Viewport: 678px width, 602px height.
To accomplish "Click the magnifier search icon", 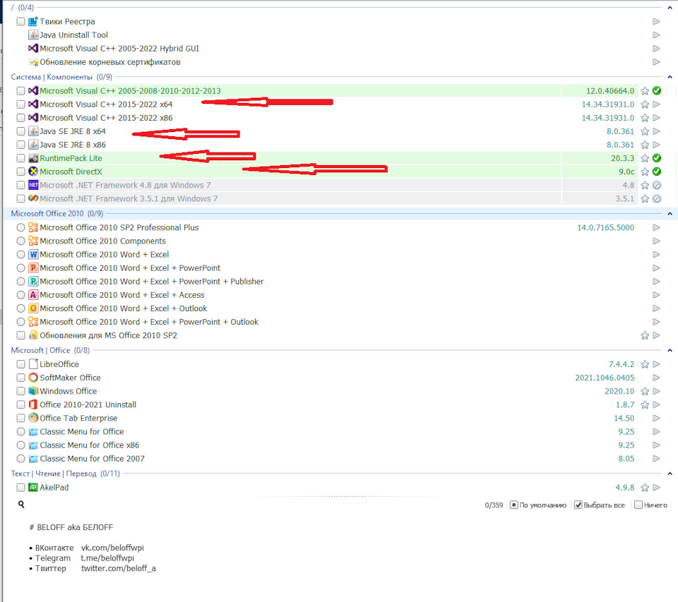I will tap(20, 505).
